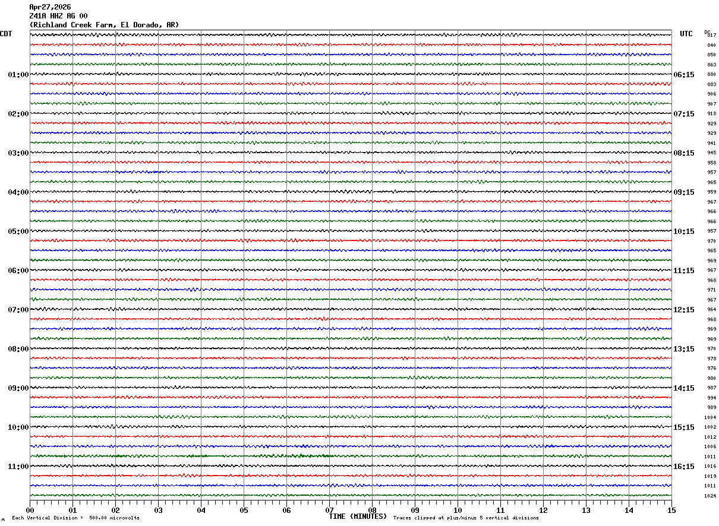Select the UTC timezone label
Viewport: 719px width, 526px height.
click(686, 34)
